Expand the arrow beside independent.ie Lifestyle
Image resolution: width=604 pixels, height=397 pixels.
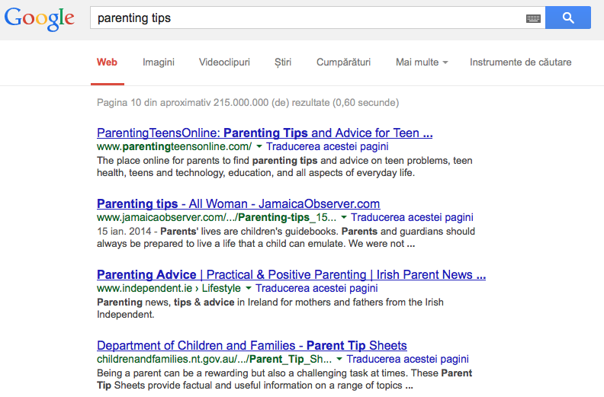click(249, 288)
